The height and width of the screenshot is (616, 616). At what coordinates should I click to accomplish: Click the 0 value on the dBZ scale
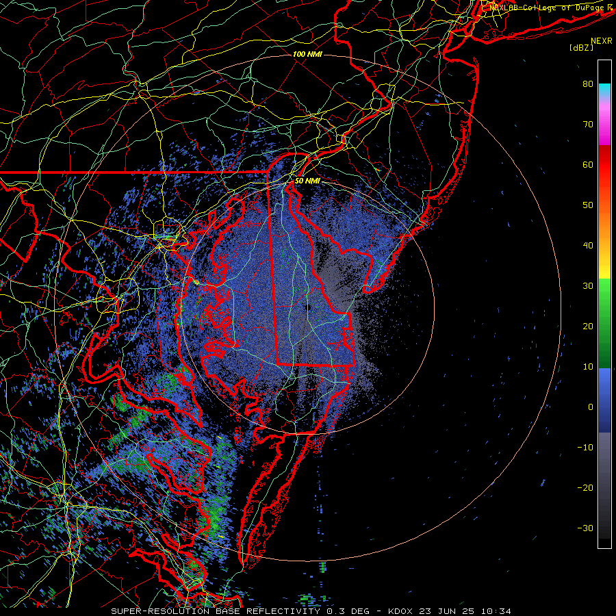coord(591,407)
